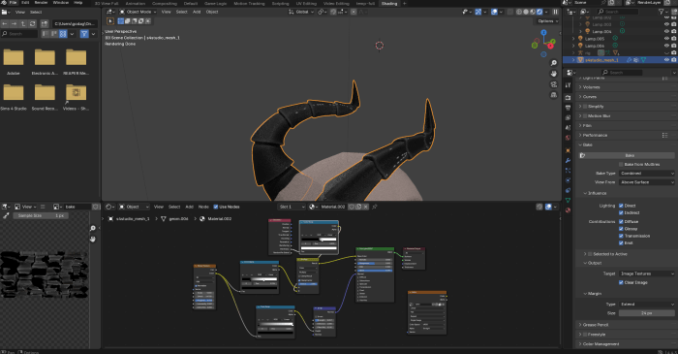Open the Object Data green triangle tab
The width and height of the screenshot is (678, 354).
[x=568, y=201]
